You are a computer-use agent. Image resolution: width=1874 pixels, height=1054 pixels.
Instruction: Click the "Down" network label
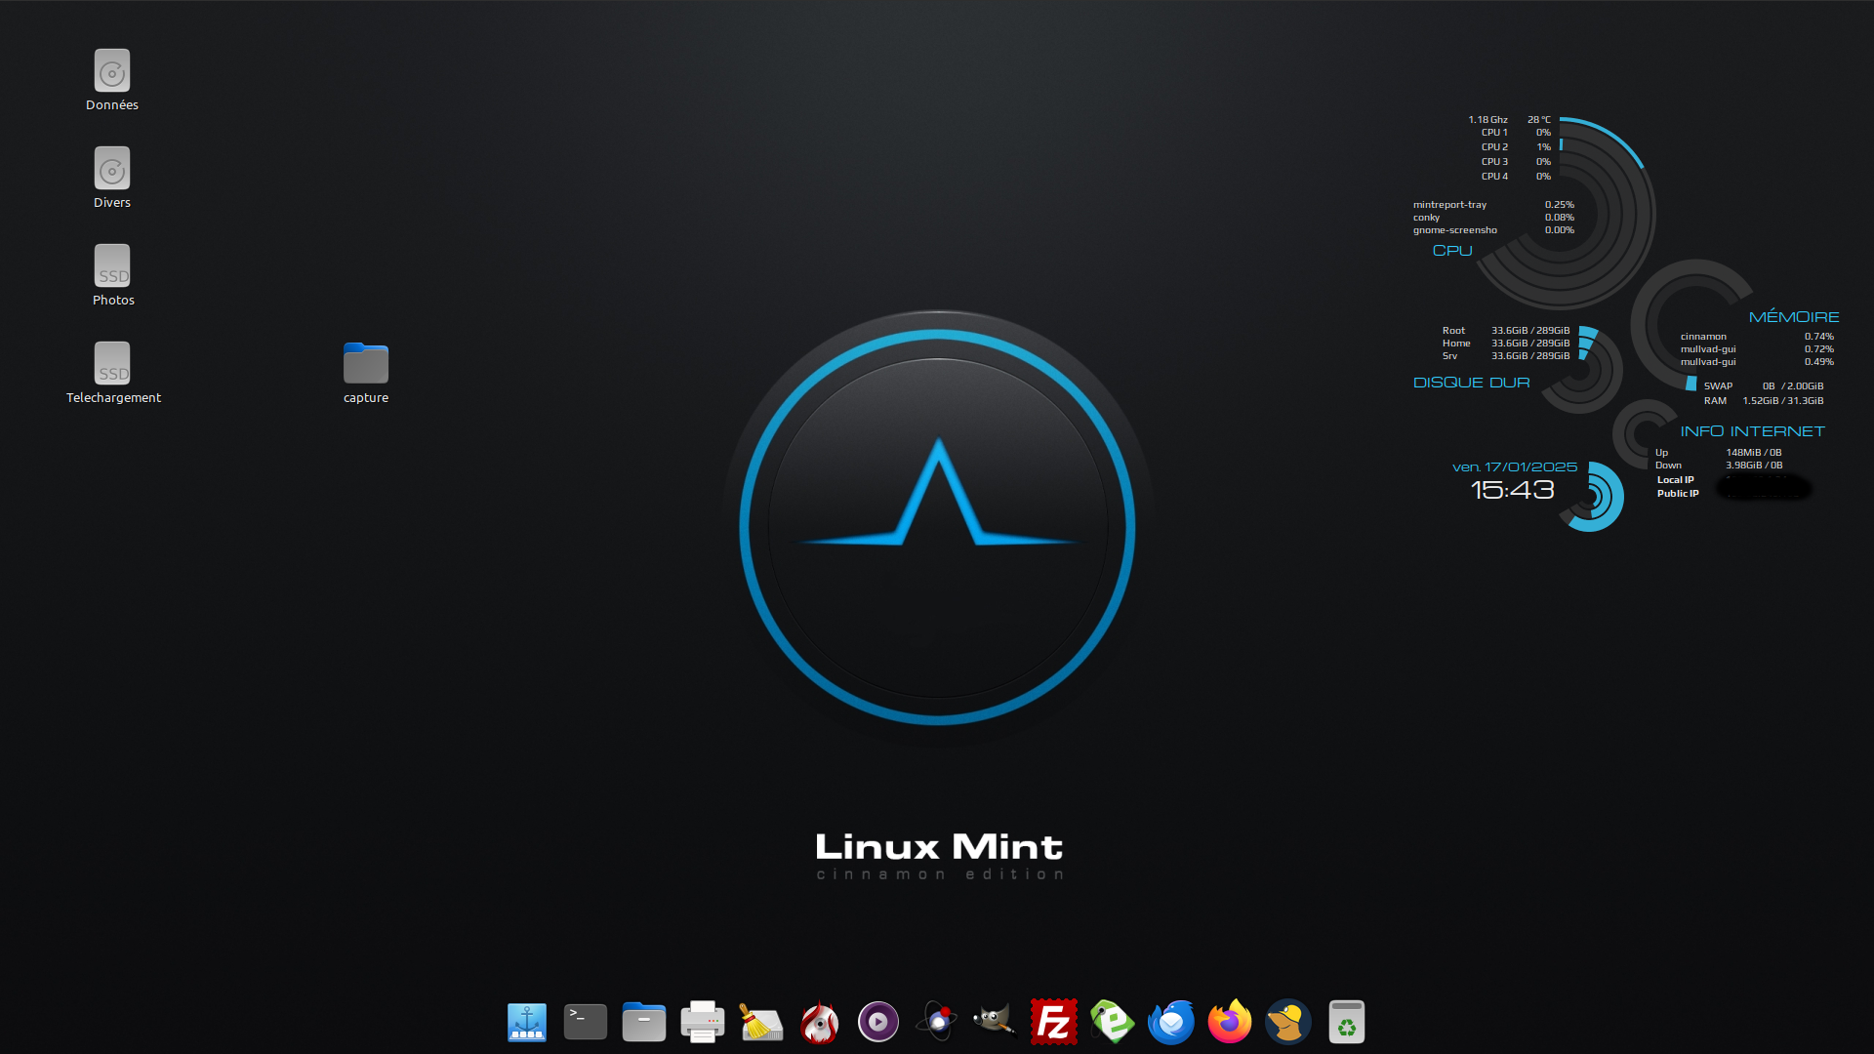pos(1668,466)
